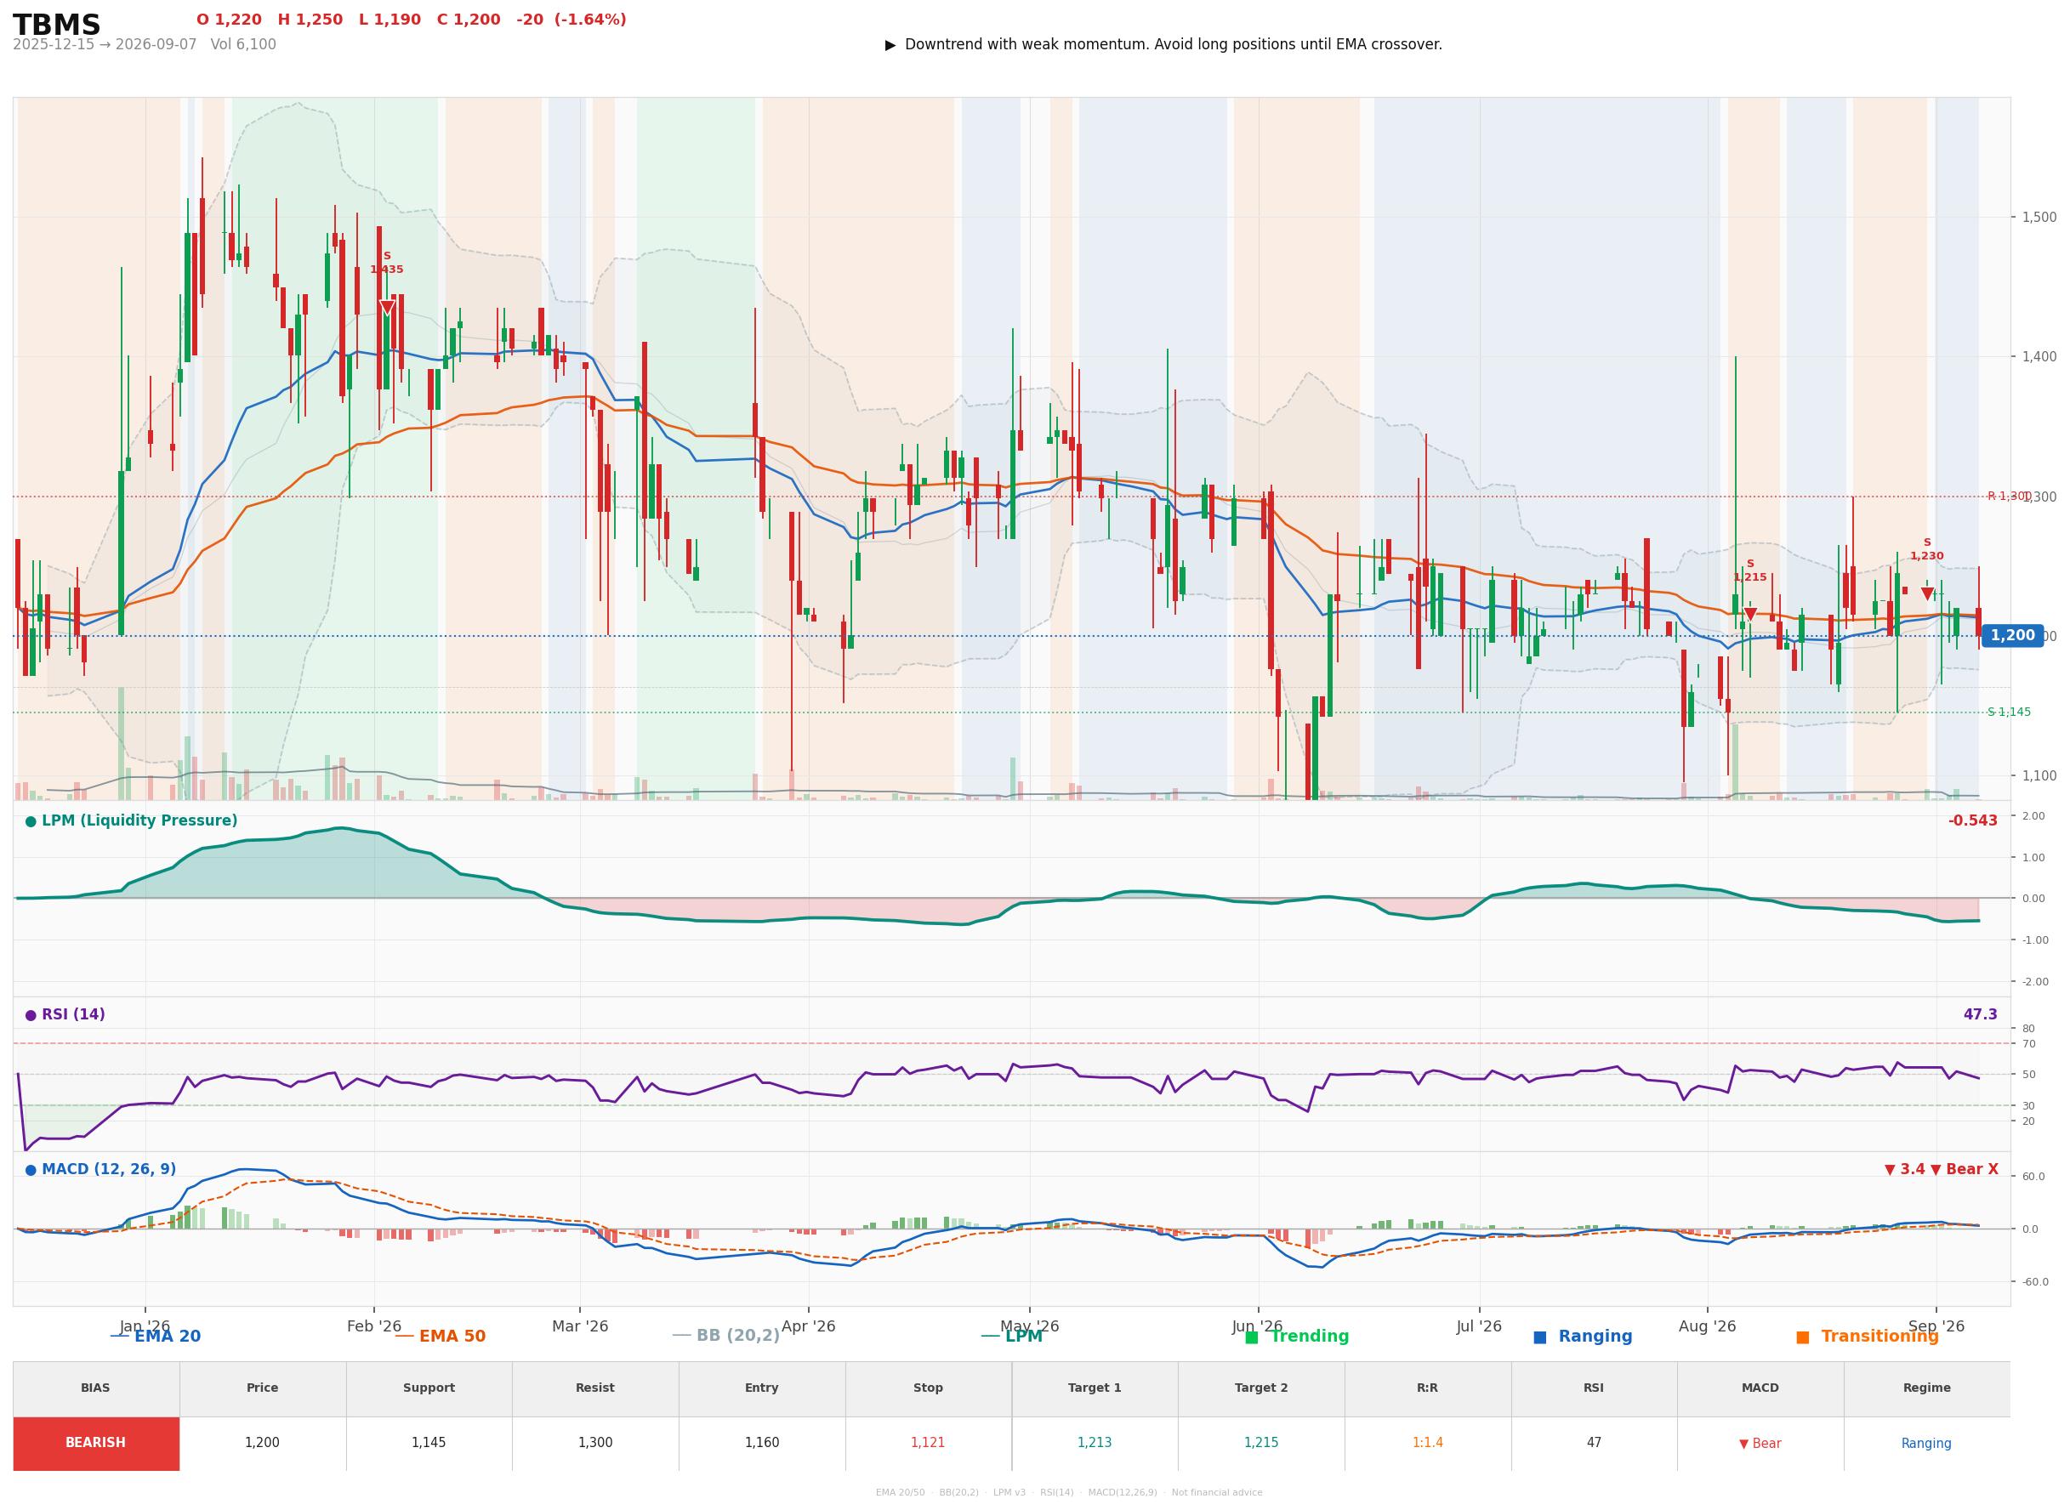
Task: Click the Jun '26 label on the time axis
Action: [1257, 1326]
